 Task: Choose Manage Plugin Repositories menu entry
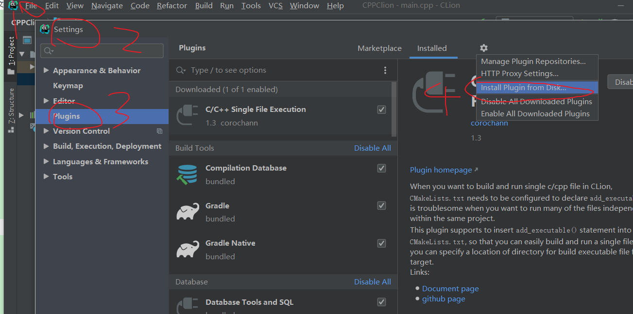click(537, 62)
